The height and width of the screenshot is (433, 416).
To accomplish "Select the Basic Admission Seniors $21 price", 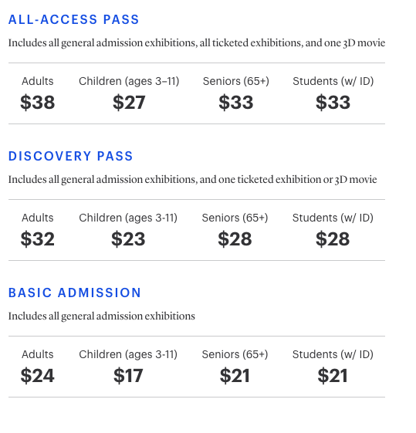I will coord(235,376).
